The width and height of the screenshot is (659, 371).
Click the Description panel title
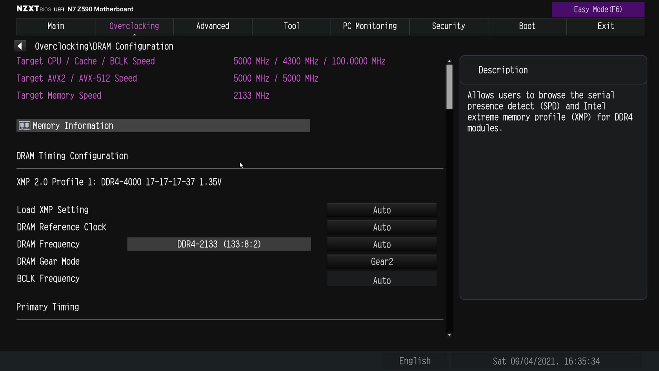click(x=503, y=70)
